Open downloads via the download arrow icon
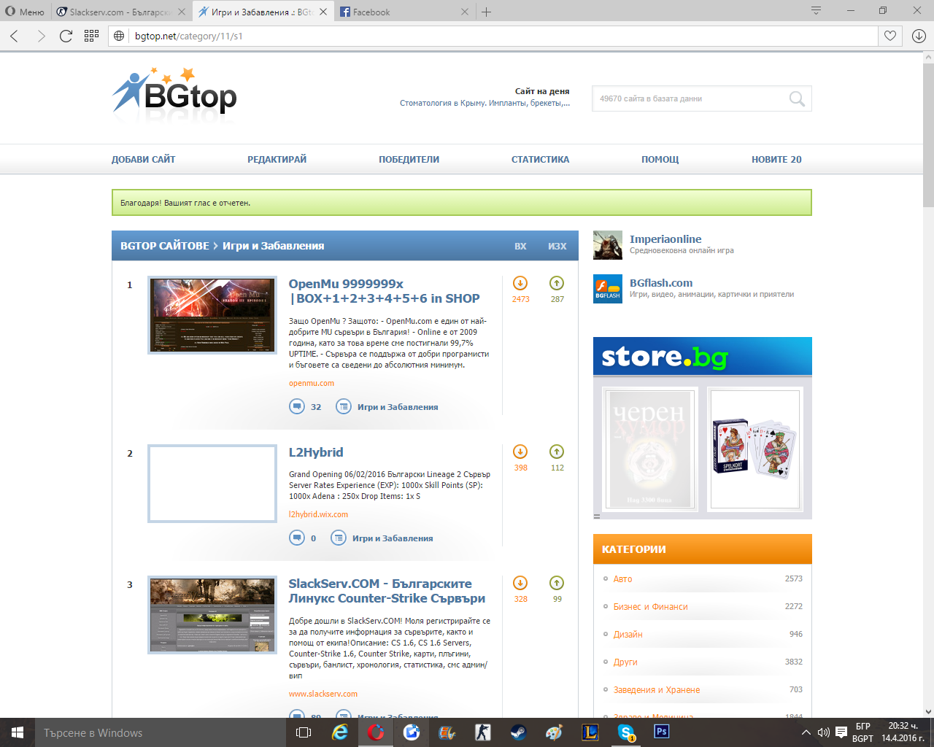Viewport: 934px width, 747px height. [x=919, y=36]
